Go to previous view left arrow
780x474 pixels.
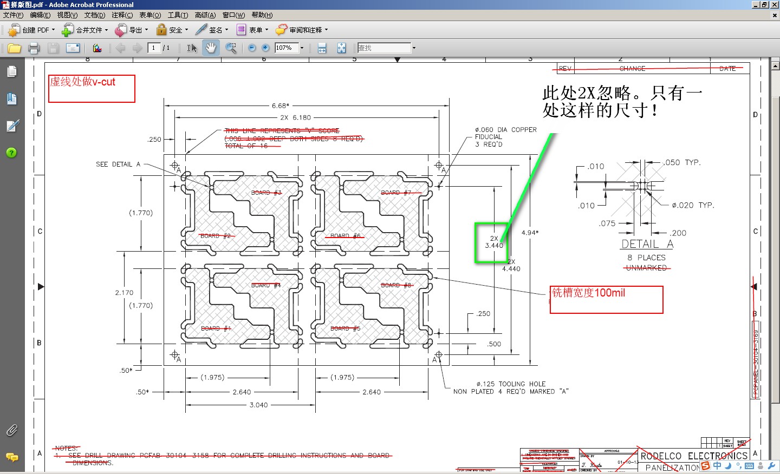tap(120, 48)
